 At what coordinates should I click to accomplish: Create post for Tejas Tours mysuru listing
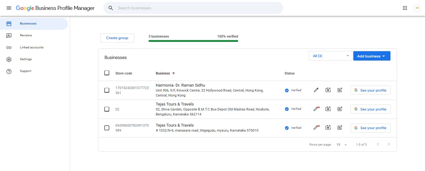pyautogui.click(x=340, y=128)
